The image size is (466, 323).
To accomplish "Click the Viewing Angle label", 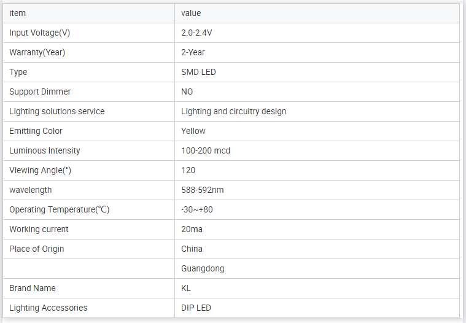I will pyautogui.click(x=44, y=170).
